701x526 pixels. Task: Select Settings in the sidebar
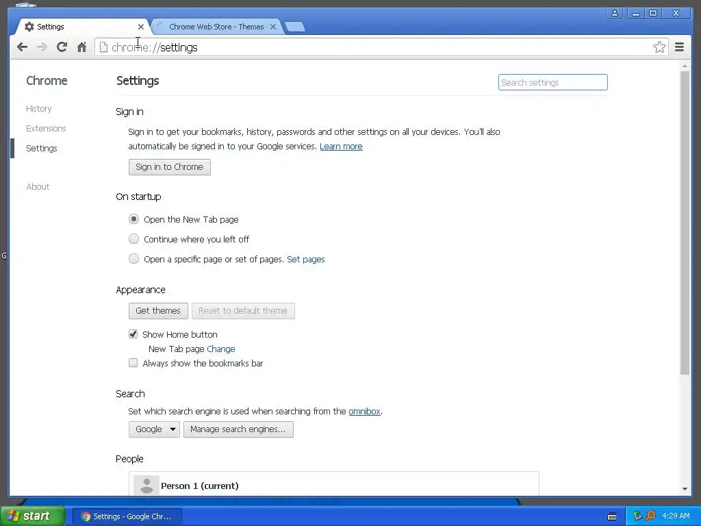[42, 149]
